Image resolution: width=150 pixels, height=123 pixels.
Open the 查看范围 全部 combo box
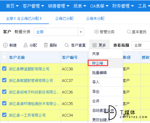tap(141, 45)
